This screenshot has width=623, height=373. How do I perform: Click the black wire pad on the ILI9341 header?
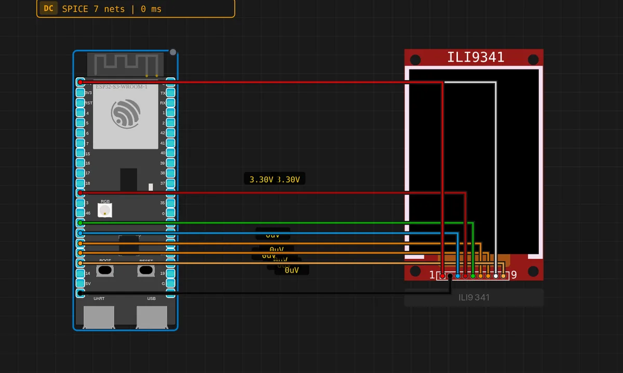450,276
